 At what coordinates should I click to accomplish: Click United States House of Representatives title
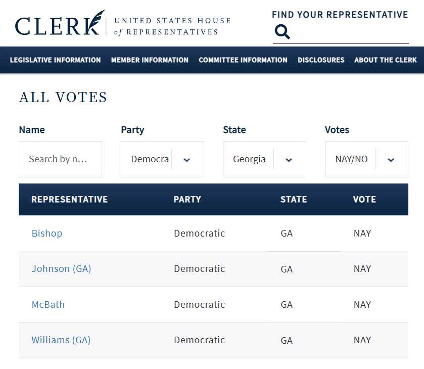click(x=172, y=26)
